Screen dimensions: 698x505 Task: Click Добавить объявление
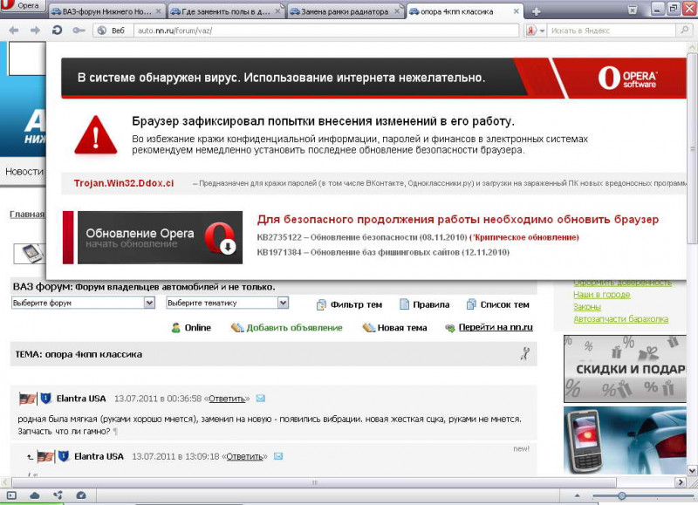tap(287, 328)
